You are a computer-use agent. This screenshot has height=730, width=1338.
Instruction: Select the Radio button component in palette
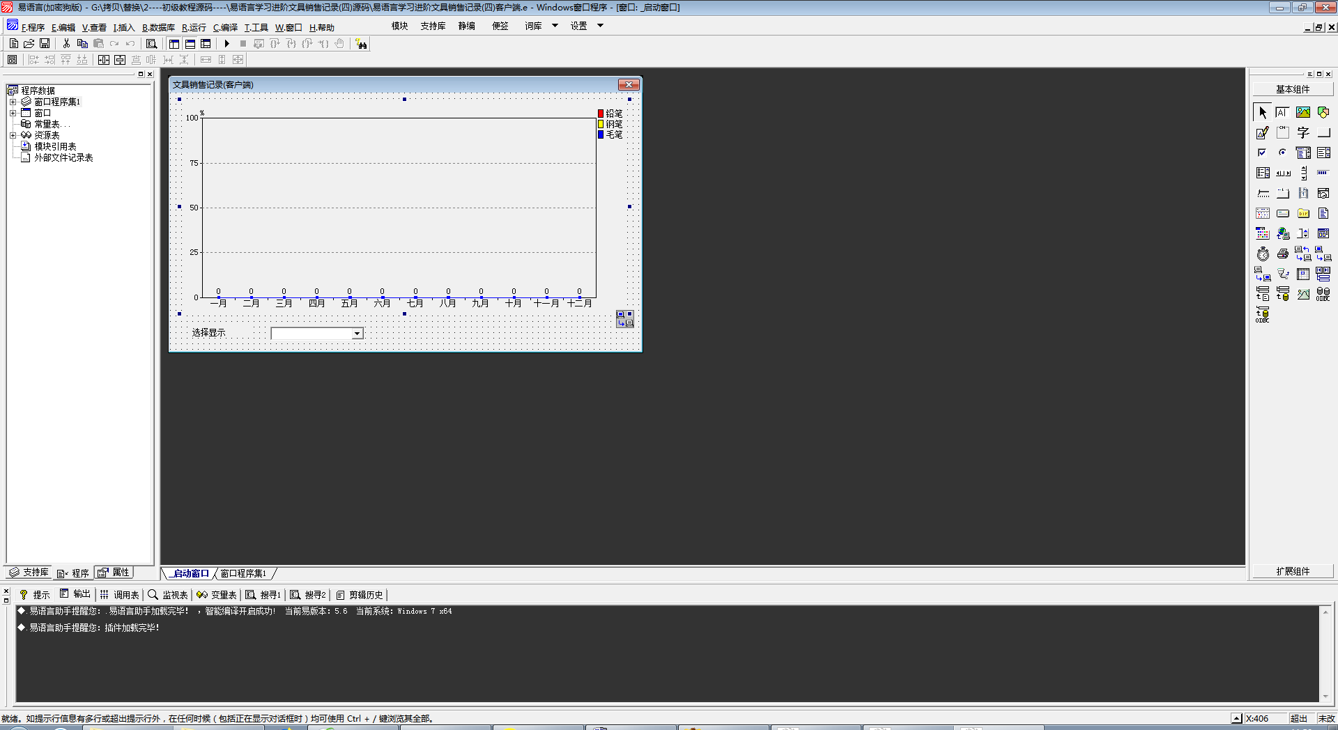[1283, 153]
